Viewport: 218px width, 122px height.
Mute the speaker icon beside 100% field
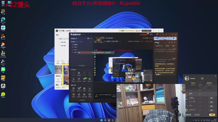[x=114, y=95]
